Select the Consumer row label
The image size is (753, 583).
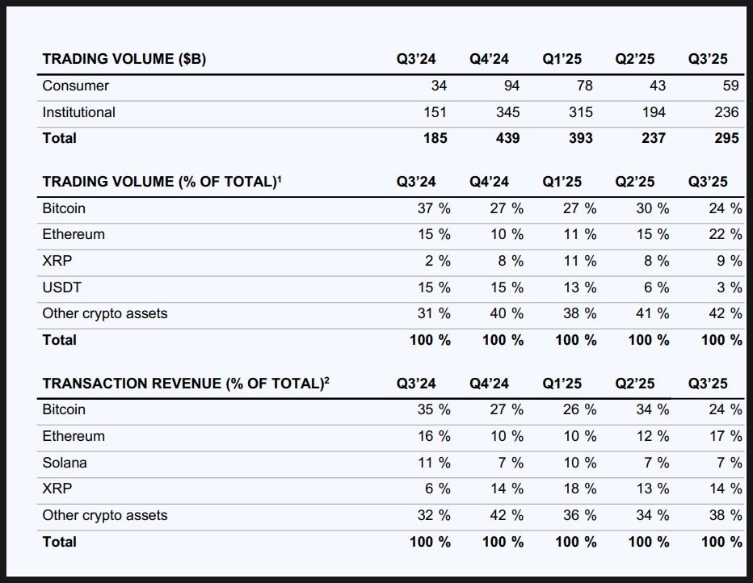[75, 86]
